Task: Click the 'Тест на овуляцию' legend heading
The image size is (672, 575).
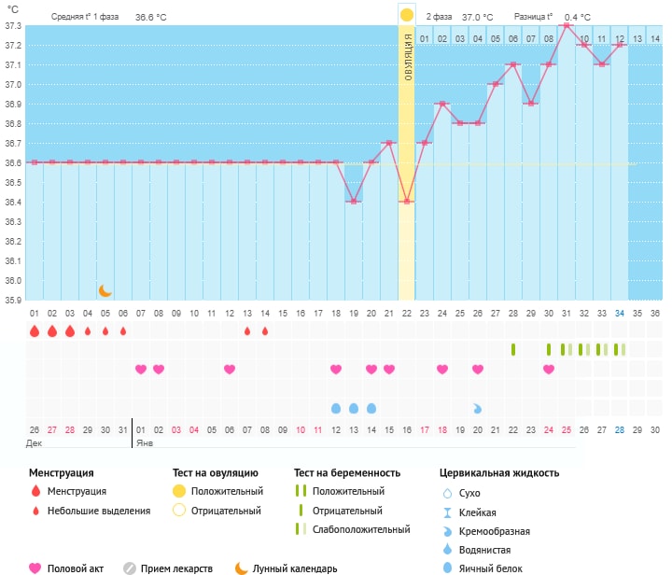Action: [216, 472]
